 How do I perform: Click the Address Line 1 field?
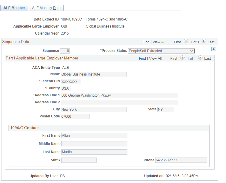(119, 95)
